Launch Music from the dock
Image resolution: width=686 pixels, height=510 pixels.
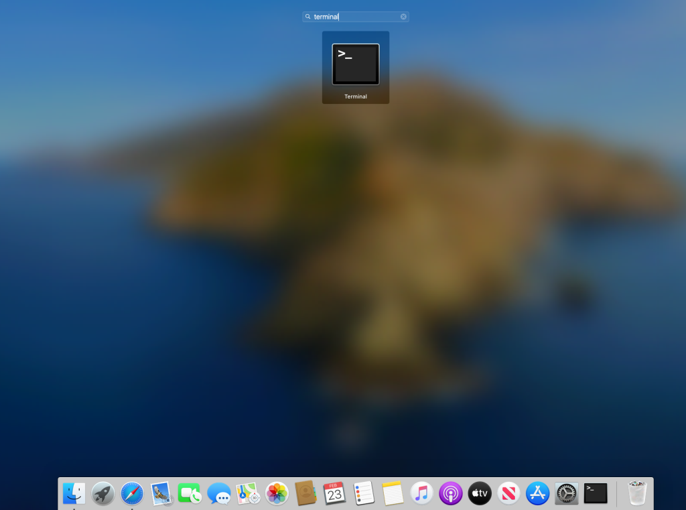tap(422, 494)
